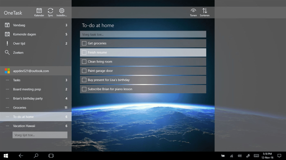Image resolution: width=286 pixels, height=160 pixels.
Task: Click the Over tijd exclamation icon
Action: (7, 43)
